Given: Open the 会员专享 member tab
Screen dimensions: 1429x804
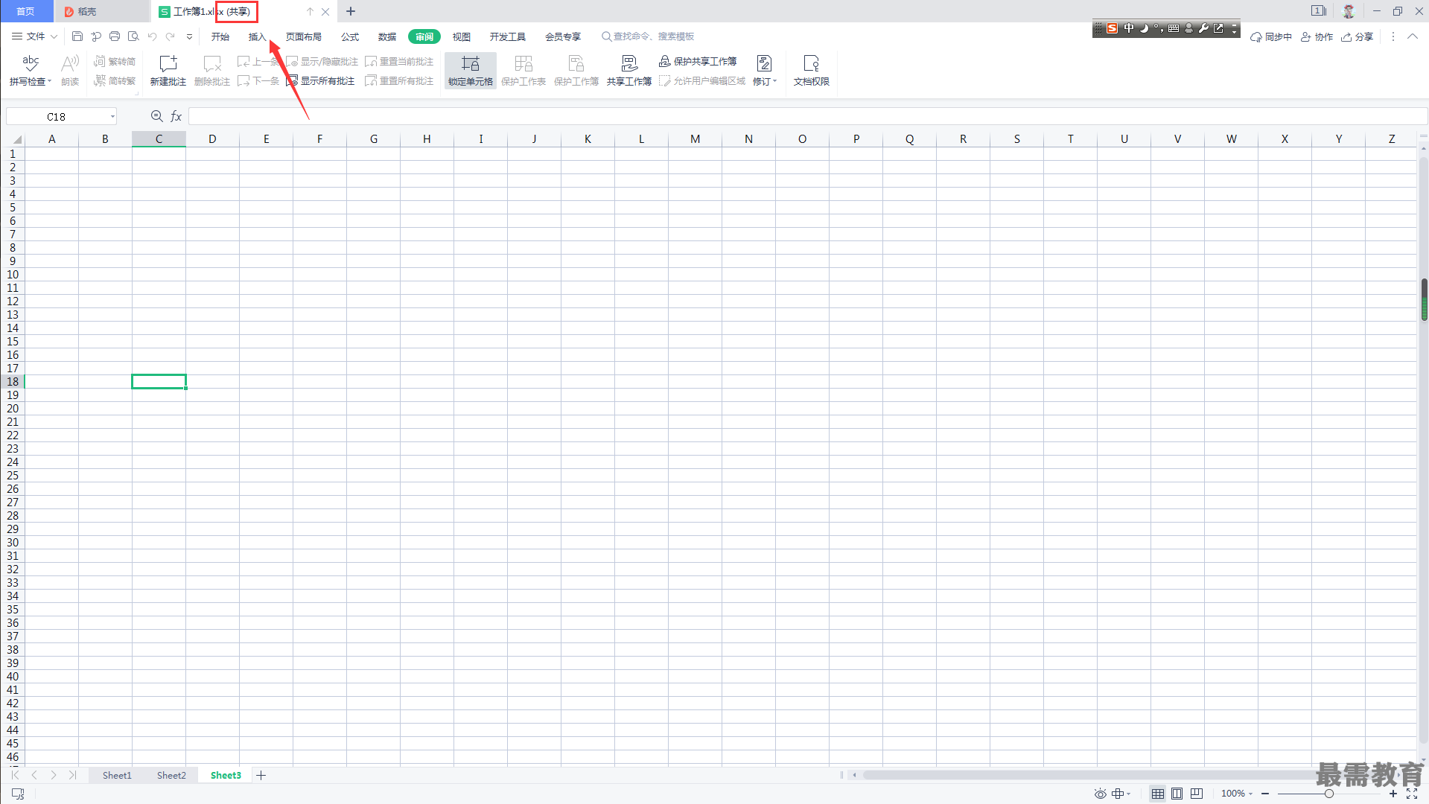Looking at the screenshot, I should click(x=563, y=36).
